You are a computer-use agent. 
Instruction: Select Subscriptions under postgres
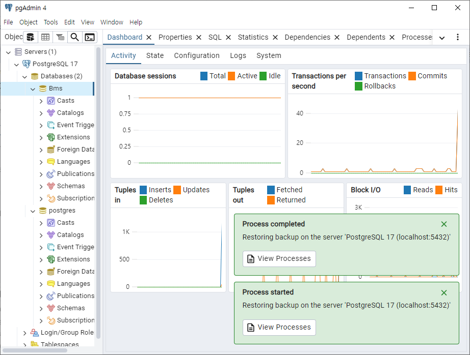click(75, 320)
